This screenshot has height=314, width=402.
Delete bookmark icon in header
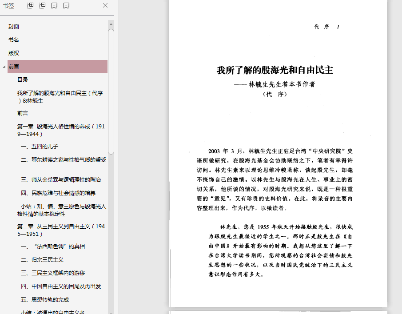tap(66, 5)
